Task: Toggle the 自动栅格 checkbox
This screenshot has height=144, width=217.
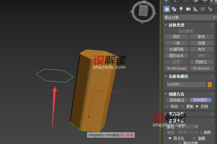Action: point(176,31)
